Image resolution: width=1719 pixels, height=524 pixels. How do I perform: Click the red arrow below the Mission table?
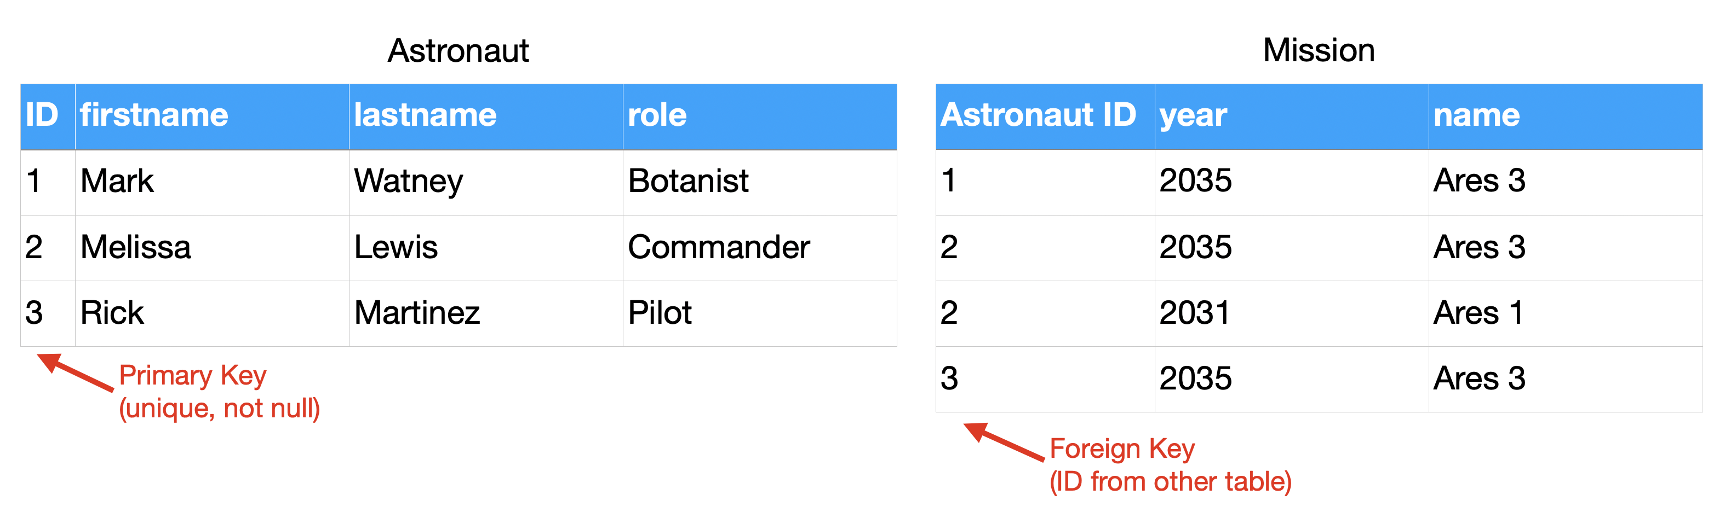pyautogui.click(x=1002, y=441)
